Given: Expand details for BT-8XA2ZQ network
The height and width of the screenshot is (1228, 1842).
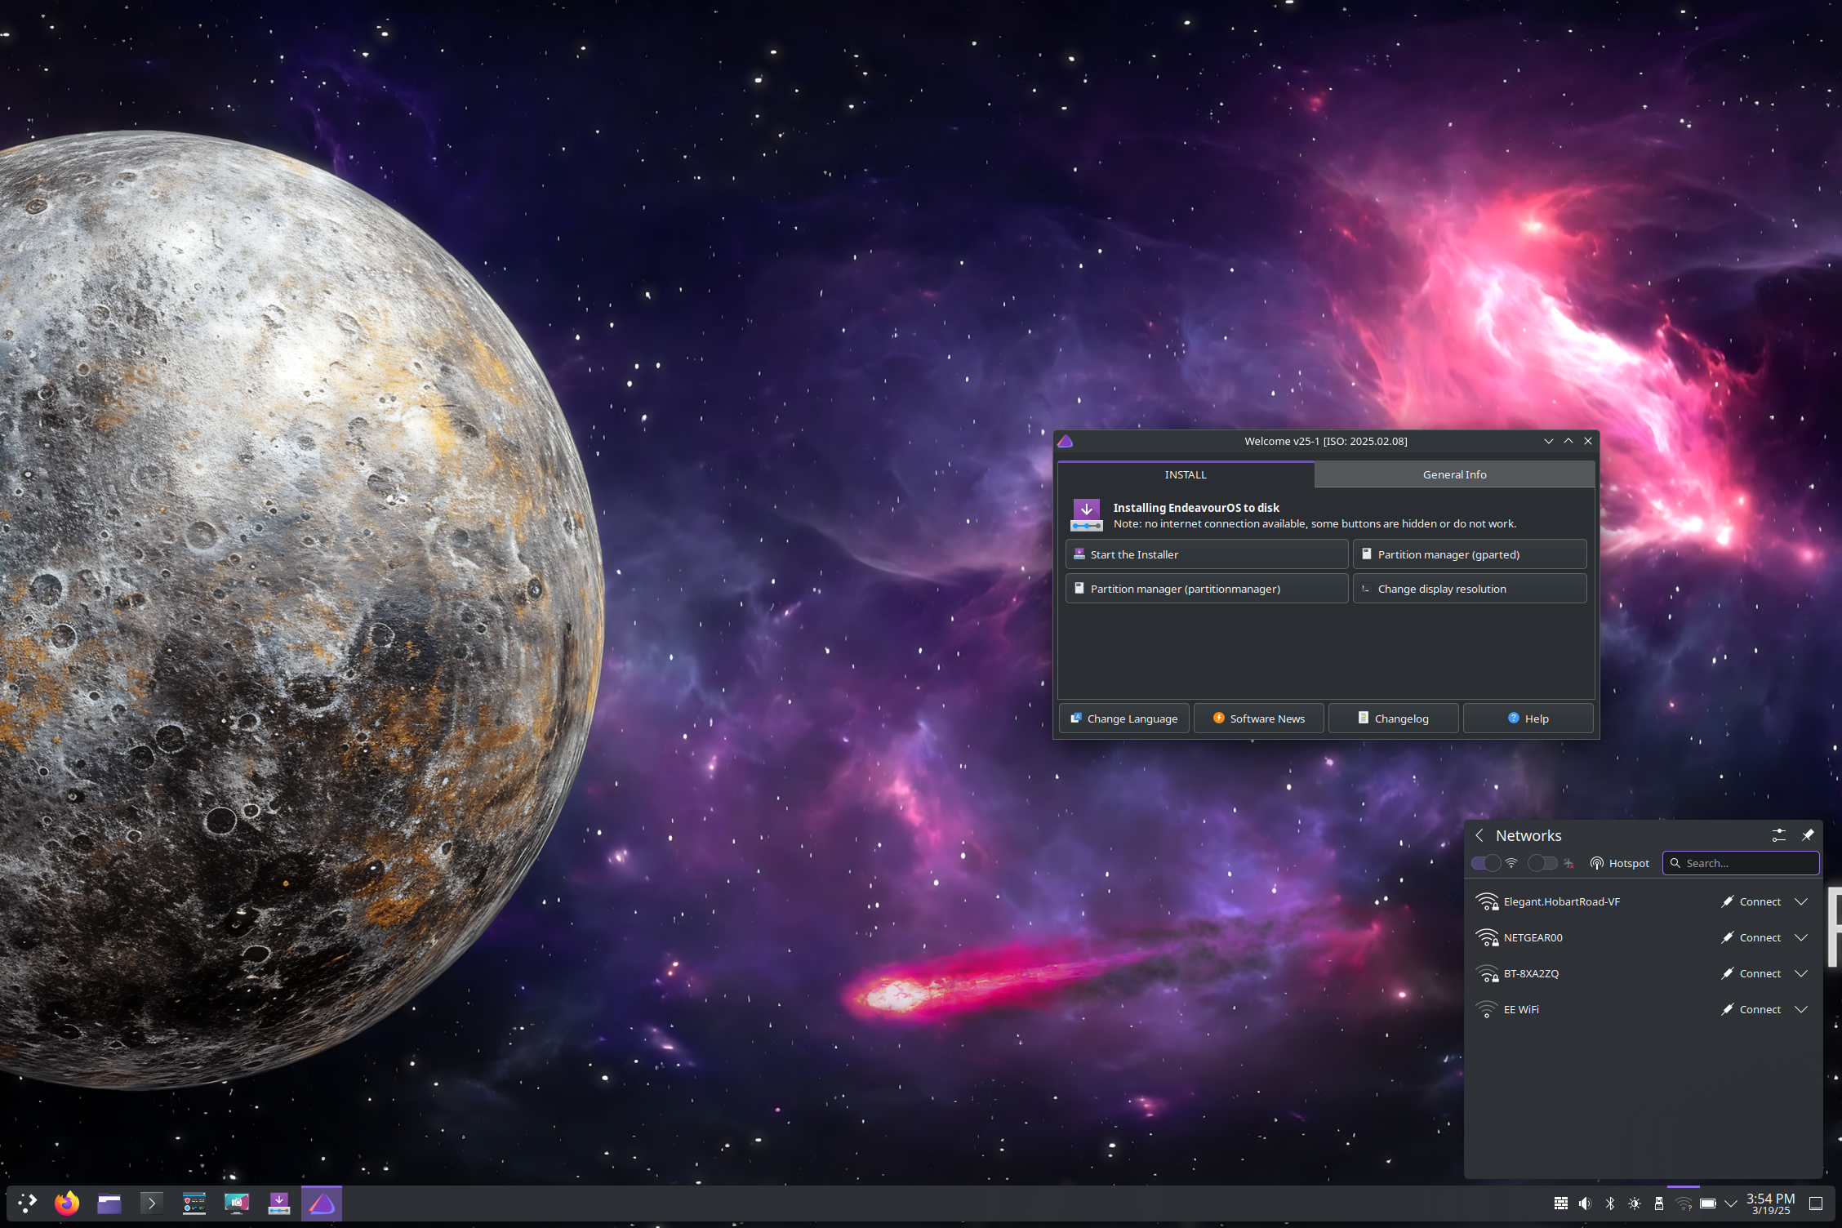Looking at the screenshot, I should click(1801, 973).
